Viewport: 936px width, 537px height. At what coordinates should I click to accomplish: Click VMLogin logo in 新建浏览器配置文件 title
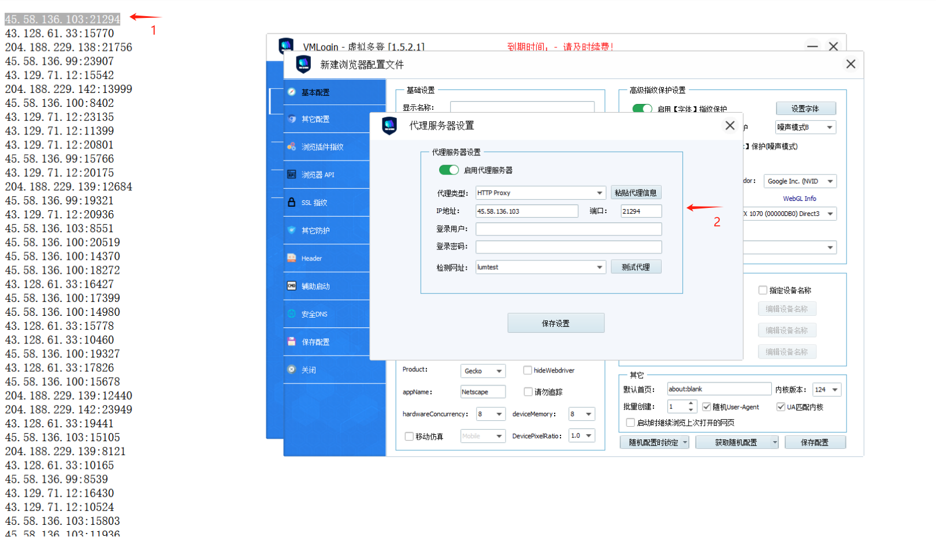[x=303, y=64]
